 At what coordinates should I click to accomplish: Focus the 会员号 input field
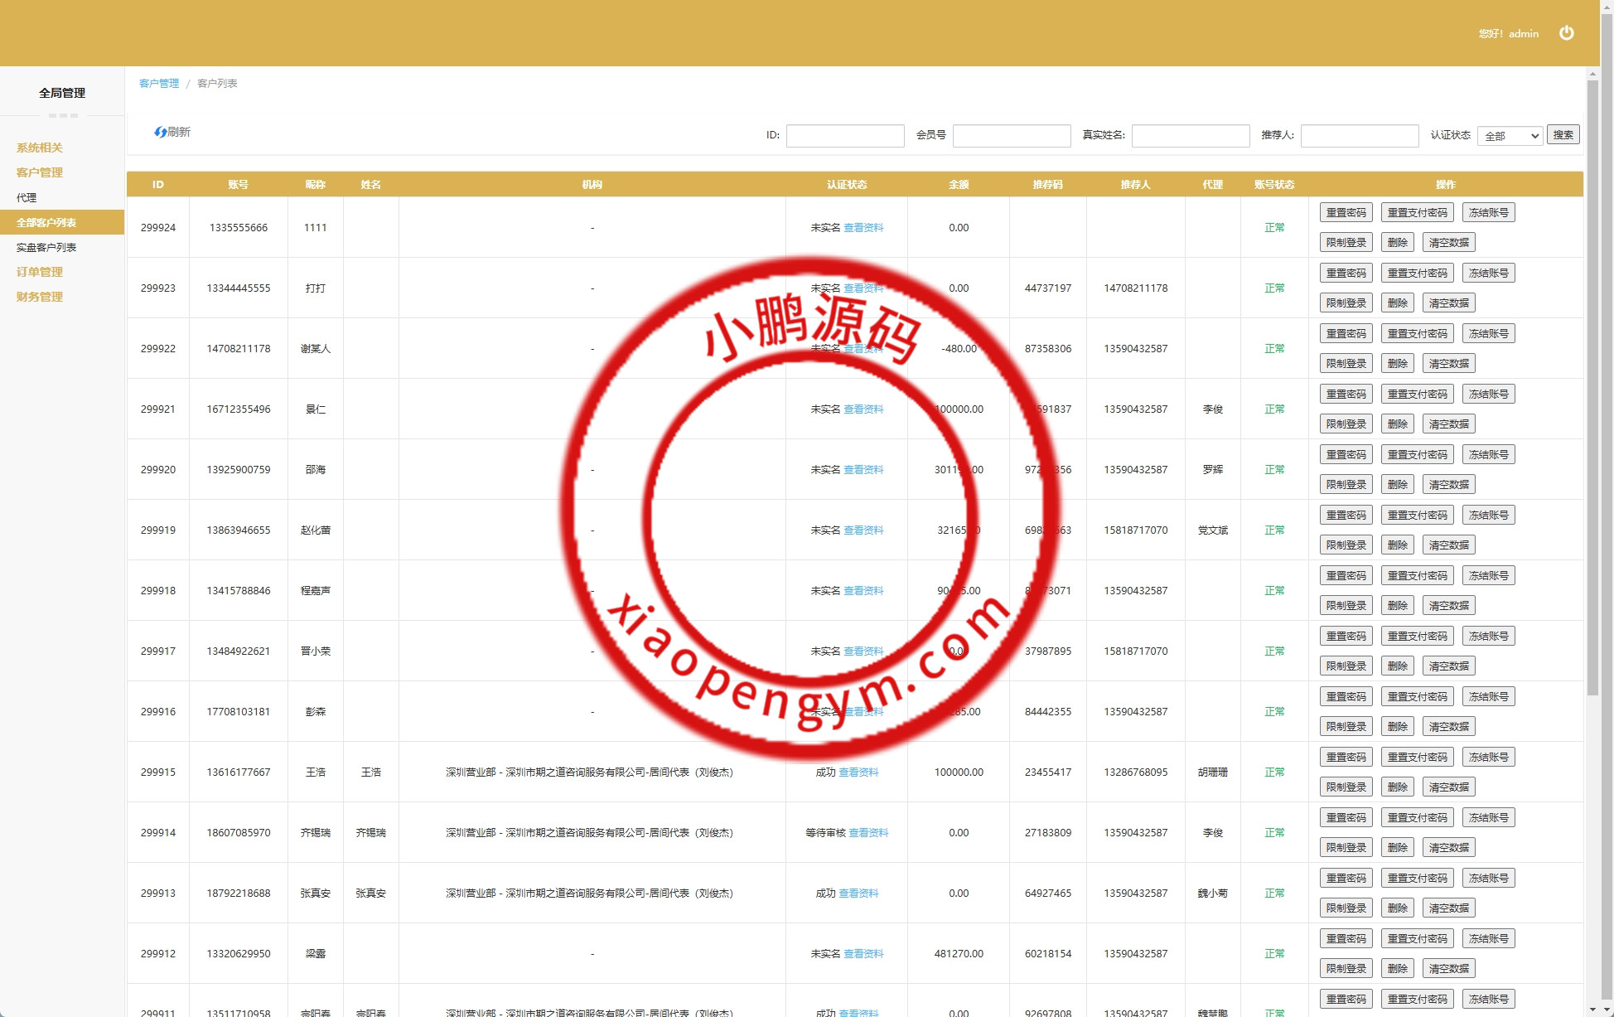(1011, 136)
